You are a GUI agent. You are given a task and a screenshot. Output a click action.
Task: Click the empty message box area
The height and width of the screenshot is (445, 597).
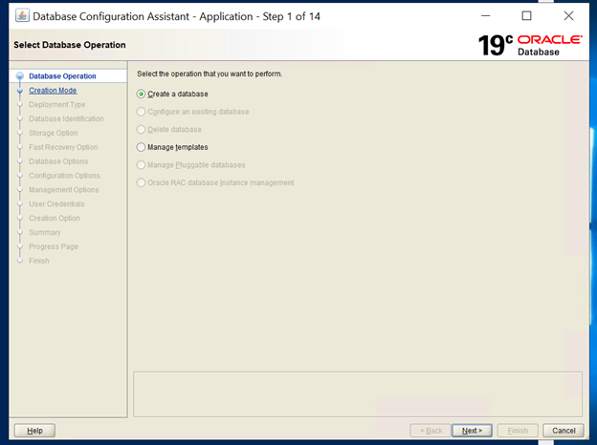(358, 394)
